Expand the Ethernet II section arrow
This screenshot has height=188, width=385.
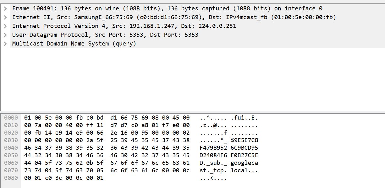click(x=5, y=17)
